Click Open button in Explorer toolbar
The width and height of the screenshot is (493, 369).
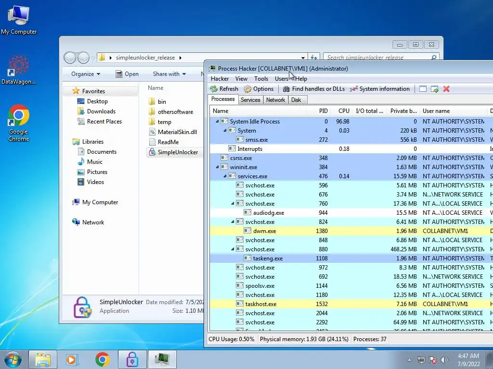pos(127,74)
